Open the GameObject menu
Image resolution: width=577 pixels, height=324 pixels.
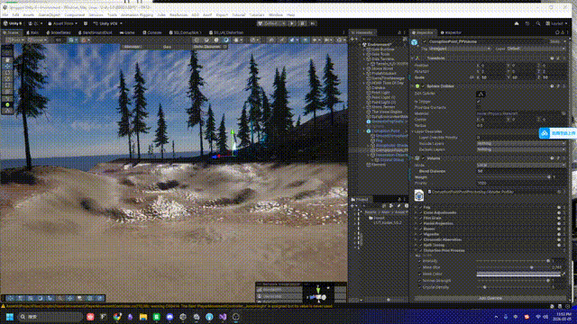(x=49, y=15)
